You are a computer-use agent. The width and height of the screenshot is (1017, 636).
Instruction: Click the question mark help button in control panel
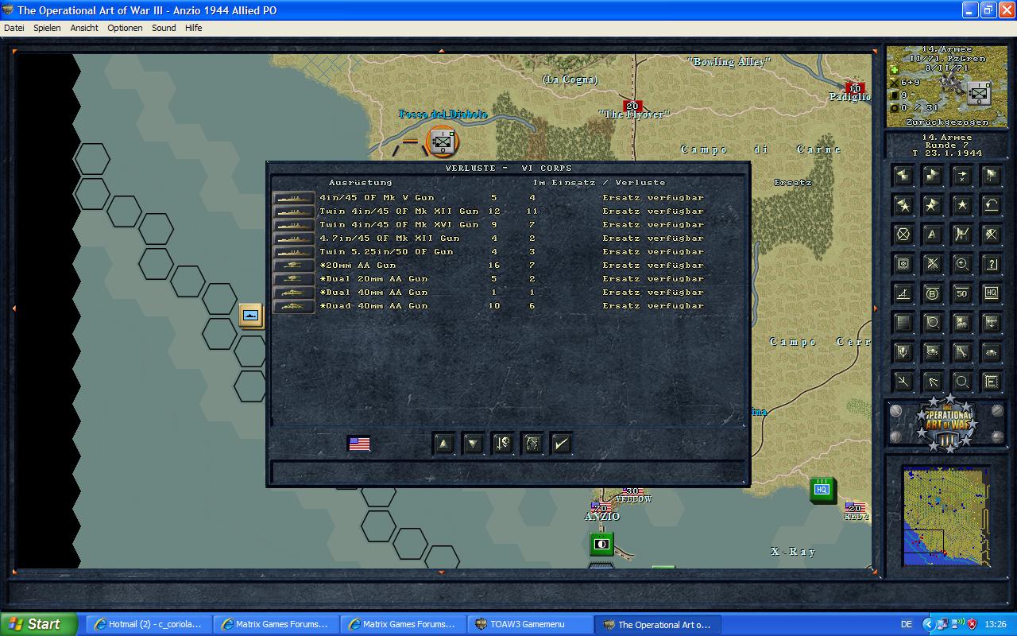pos(991,264)
